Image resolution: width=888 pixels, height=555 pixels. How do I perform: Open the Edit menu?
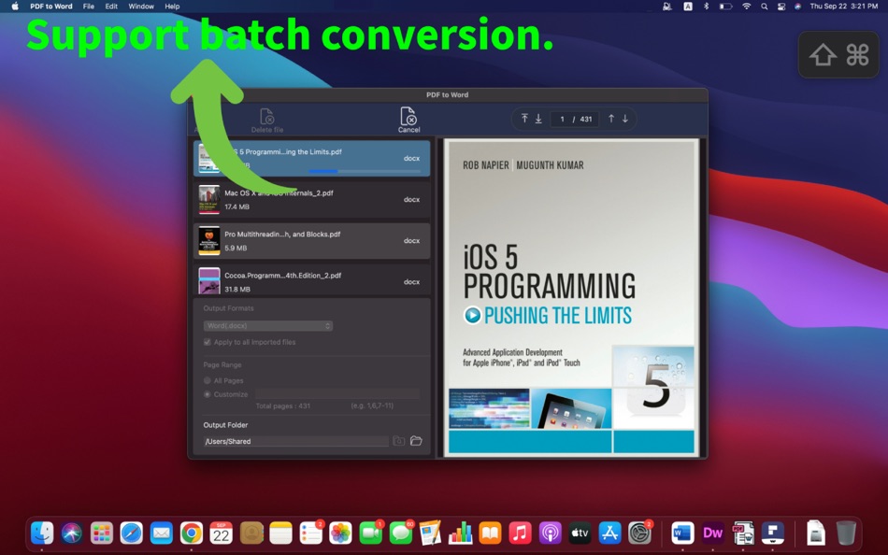111,7
